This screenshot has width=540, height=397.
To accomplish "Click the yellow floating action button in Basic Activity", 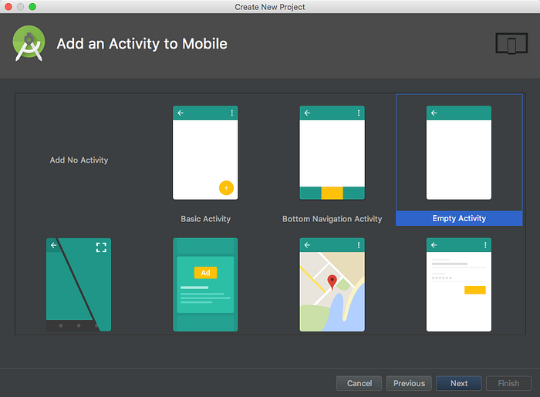I will coord(226,188).
